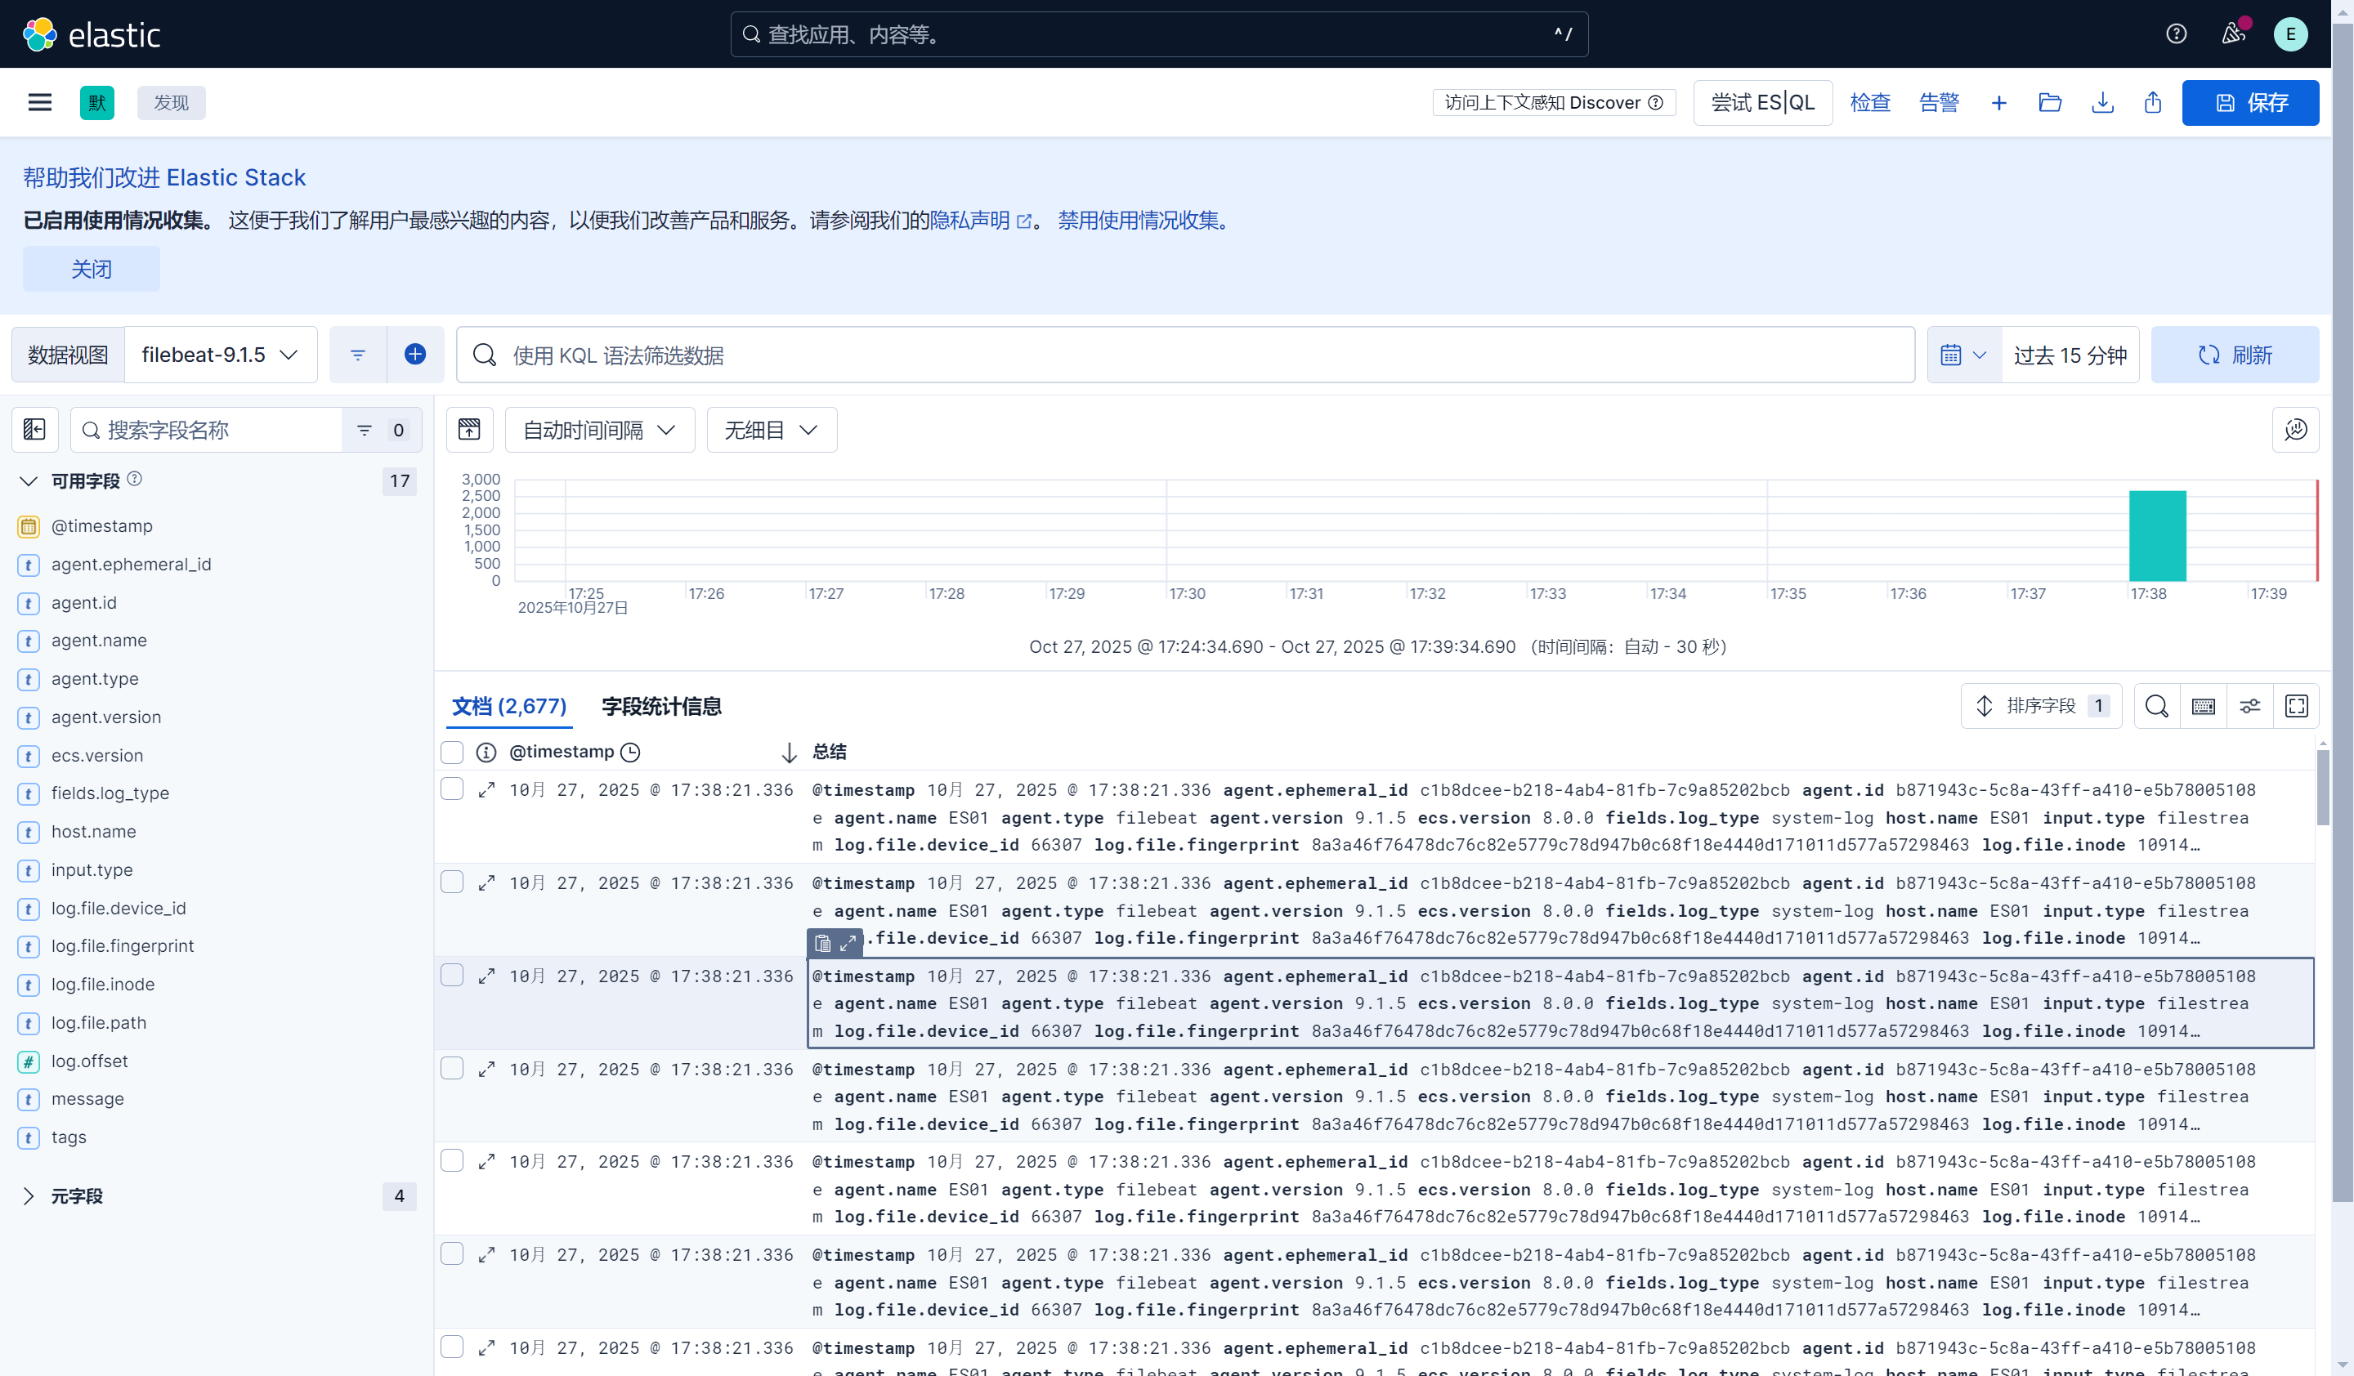The image size is (2354, 1376).
Task: Click the available fields help icon
Action: click(135, 479)
